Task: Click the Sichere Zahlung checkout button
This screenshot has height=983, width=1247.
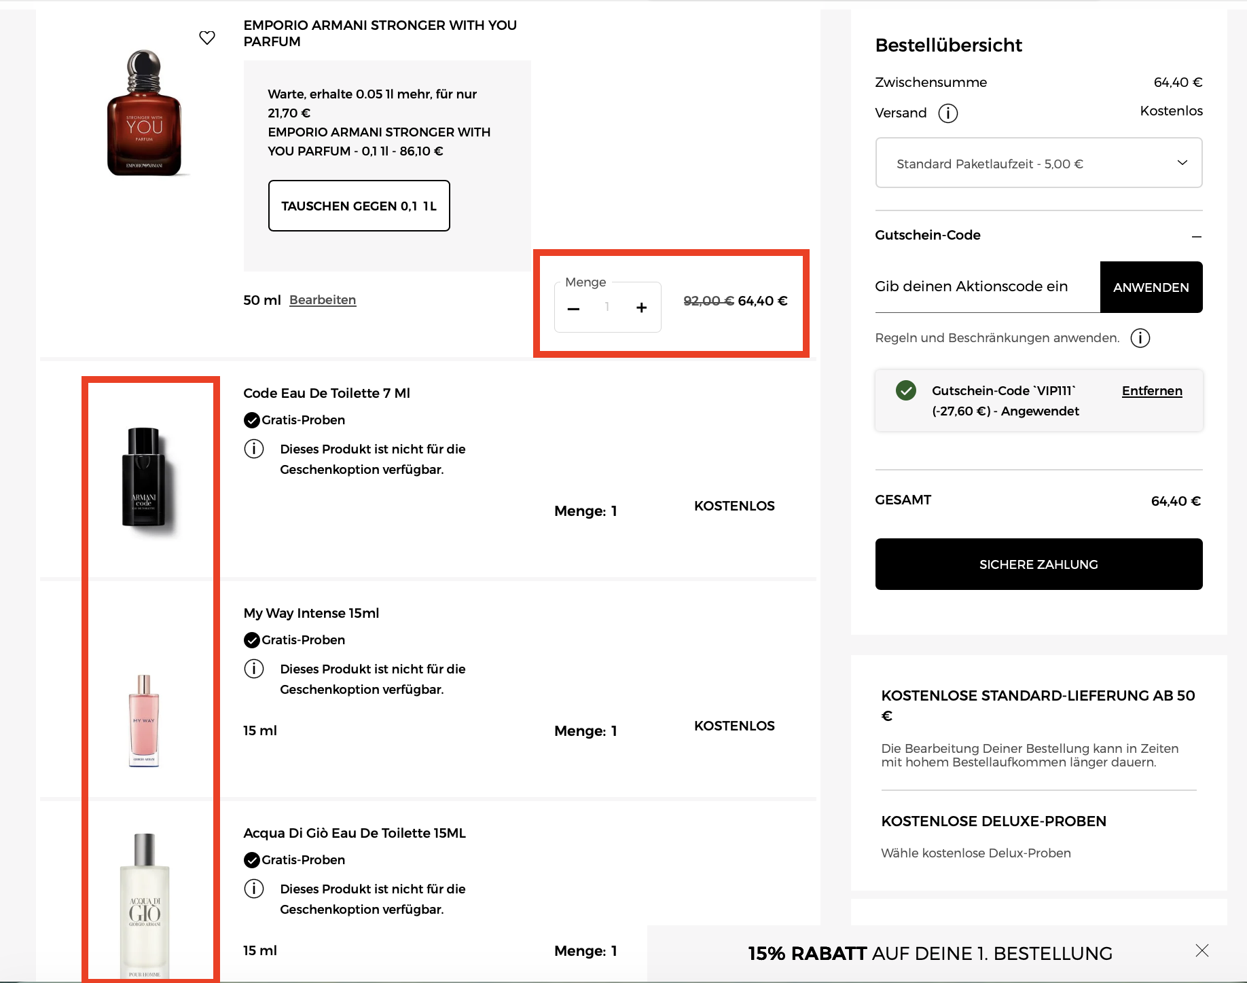Action: click(x=1038, y=564)
